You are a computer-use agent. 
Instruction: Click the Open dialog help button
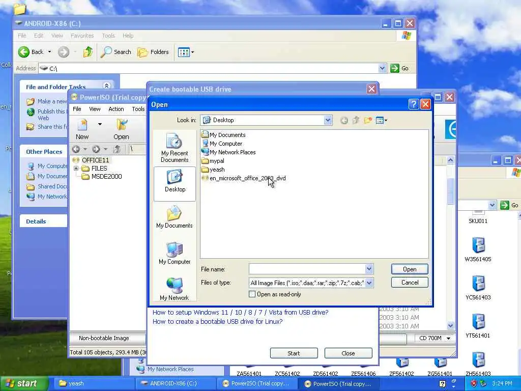click(x=413, y=104)
